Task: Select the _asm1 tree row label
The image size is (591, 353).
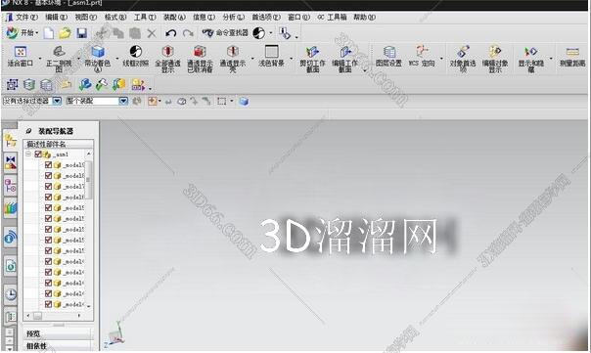Action: pos(61,154)
